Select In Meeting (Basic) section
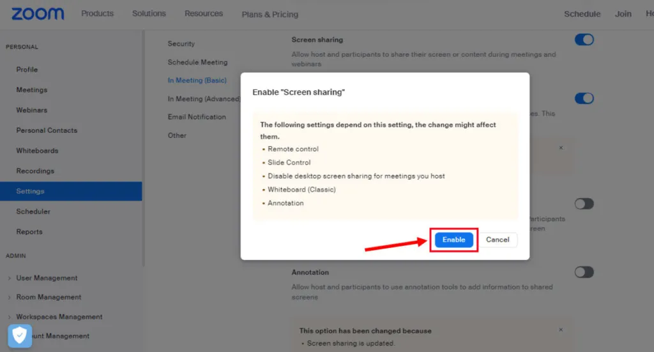654x352 pixels. [x=197, y=80]
